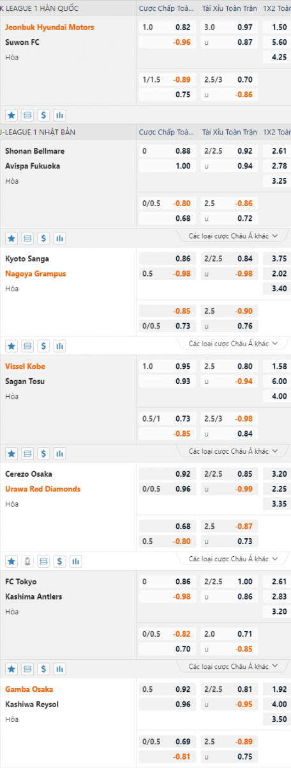Open the lineup list icon under Vissel Kobe match
Viewport: 291px width, 768px height.
pyautogui.click(x=27, y=453)
